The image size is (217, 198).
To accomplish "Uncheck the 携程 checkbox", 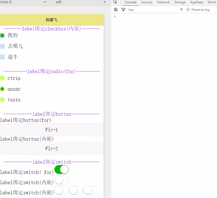I will click(2, 35).
